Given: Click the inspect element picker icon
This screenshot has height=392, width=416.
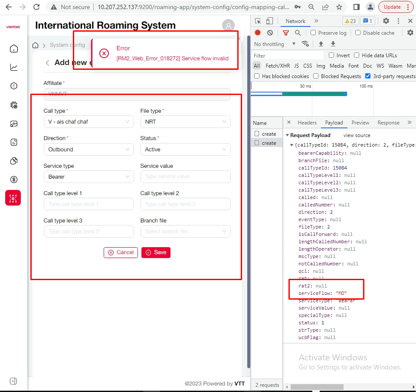Looking at the screenshot, I should [x=258, y=21].
